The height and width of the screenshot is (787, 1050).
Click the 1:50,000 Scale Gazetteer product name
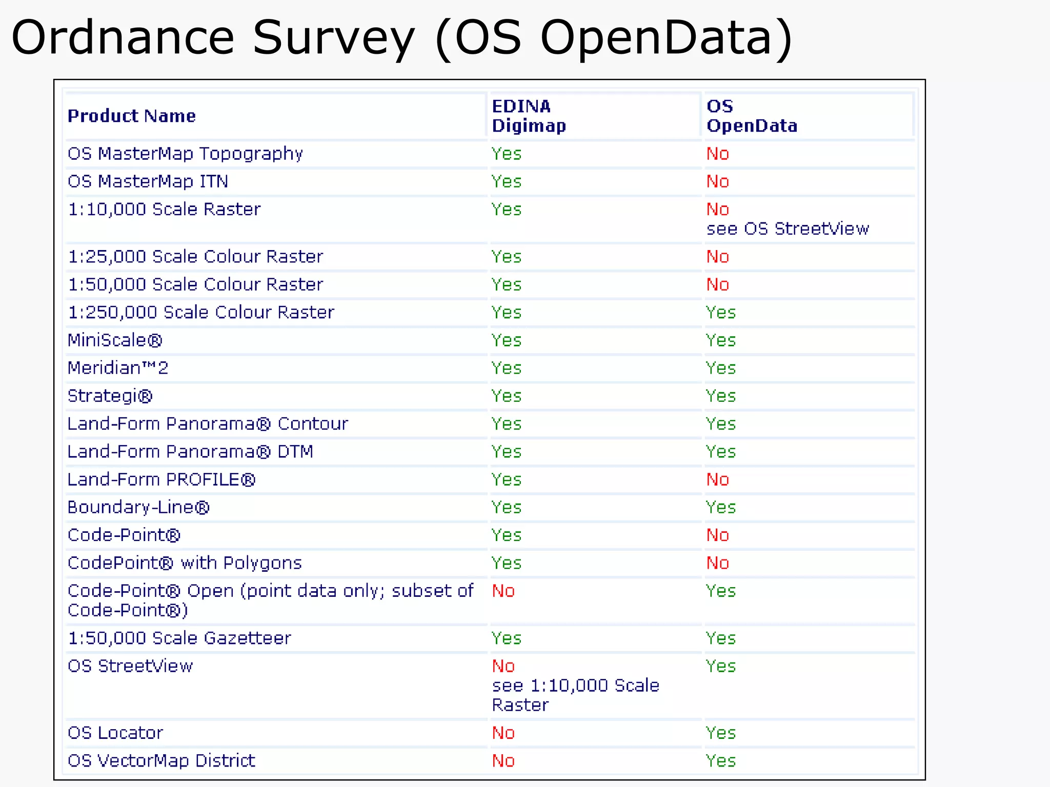click(179, 638)
